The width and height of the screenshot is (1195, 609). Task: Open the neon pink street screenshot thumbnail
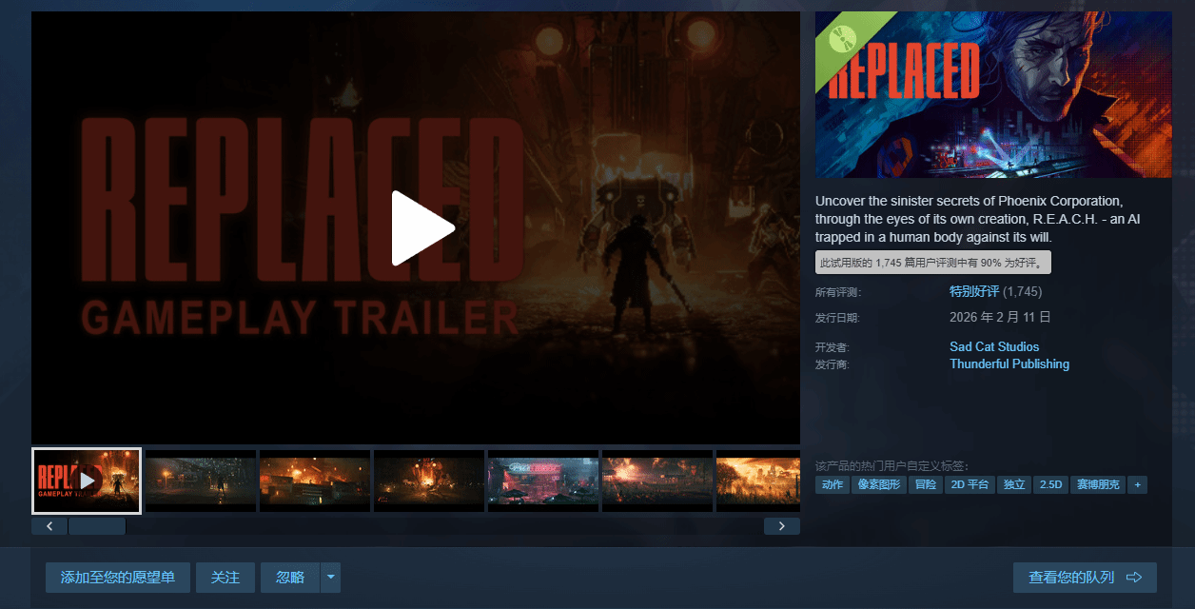543,481
